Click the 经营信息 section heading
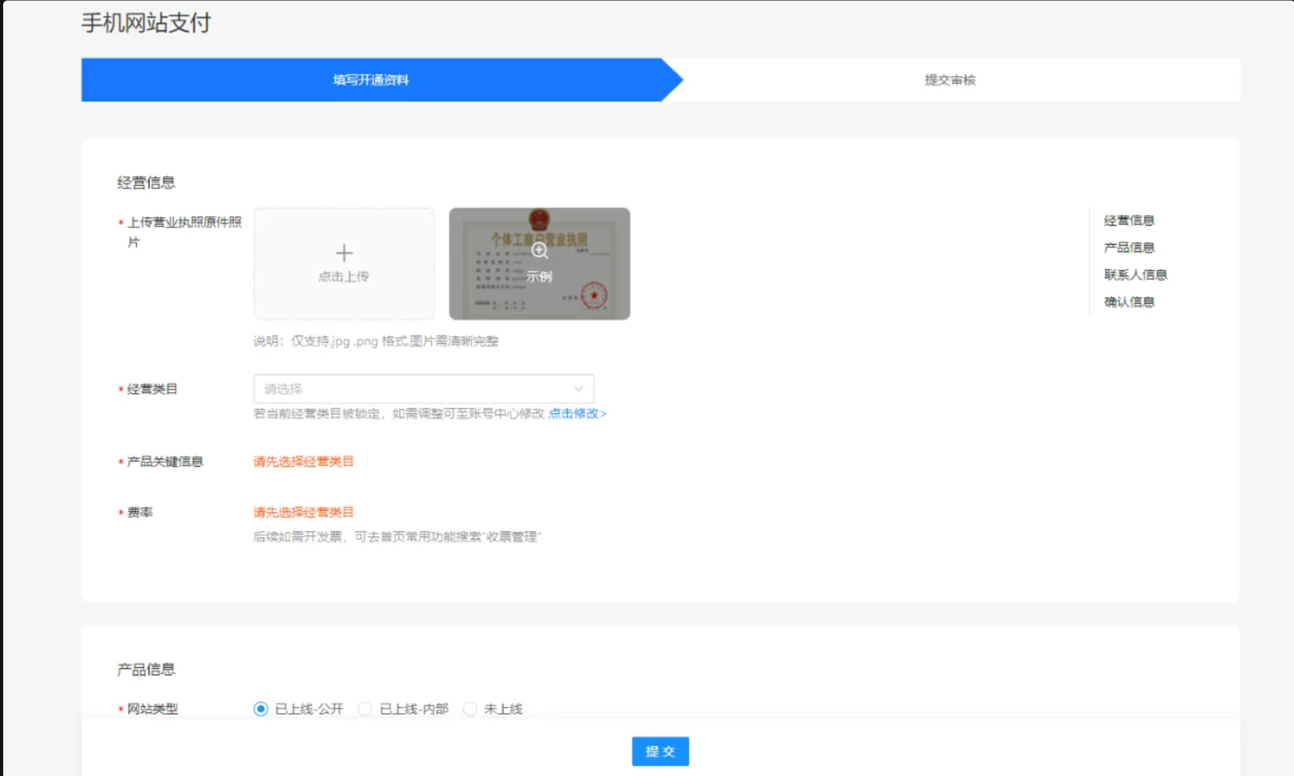Screen dimensions: 1294x776 (x=146, y=182)
